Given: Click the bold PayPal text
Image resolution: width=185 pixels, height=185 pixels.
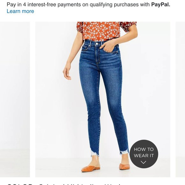Looking at the screenshot, I should pyautogui.click(x=161, y=4).
